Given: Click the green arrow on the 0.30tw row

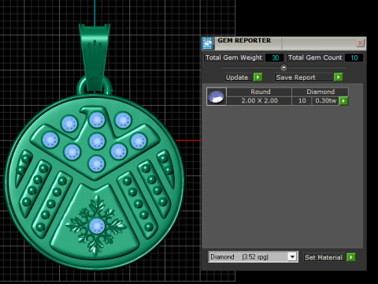Looking at the screenshot, I should pos(343,101).
